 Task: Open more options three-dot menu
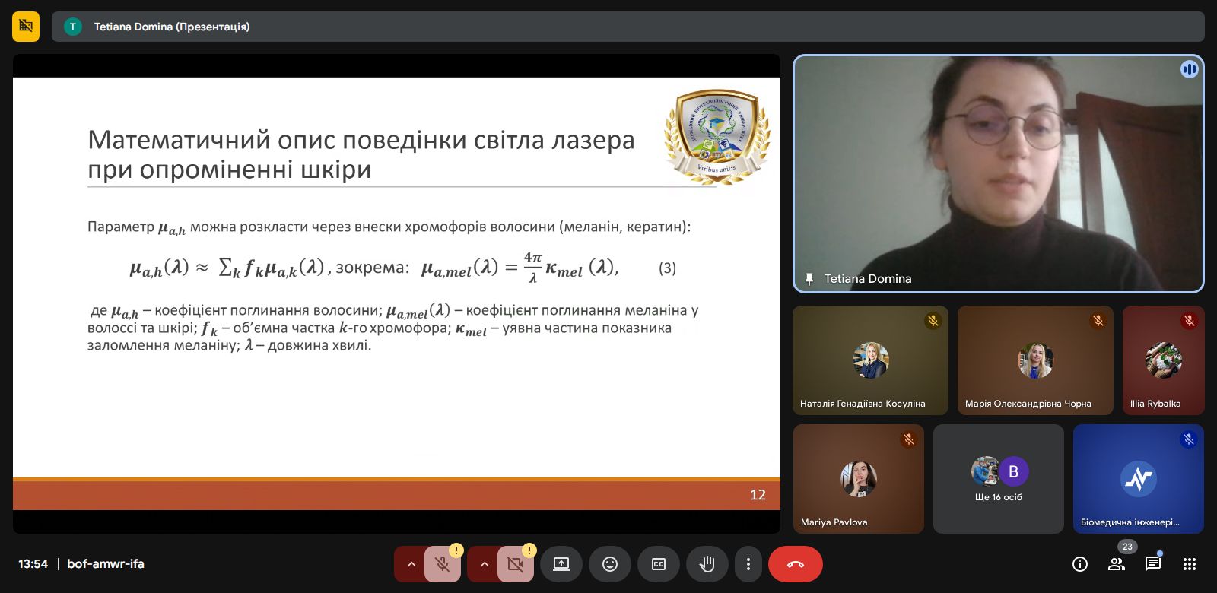click(x=748, y=564)
